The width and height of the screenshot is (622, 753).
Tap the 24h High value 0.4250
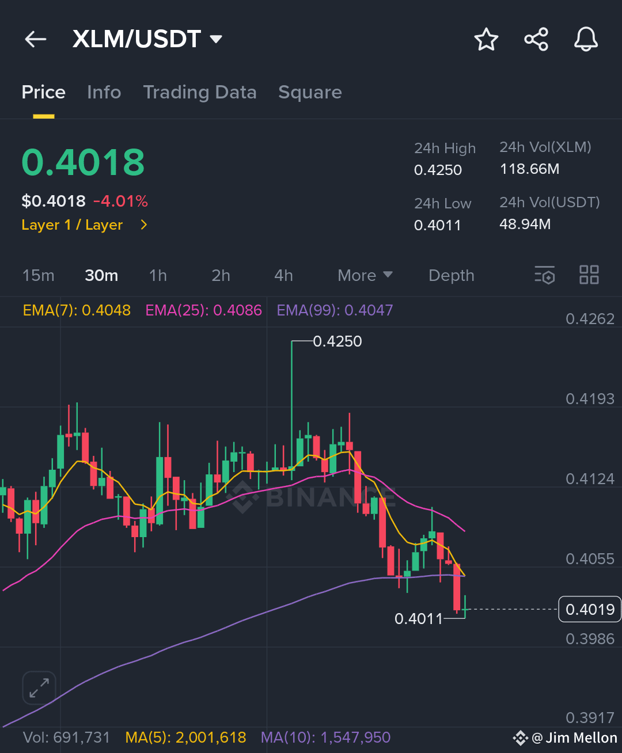click(438, 170)
